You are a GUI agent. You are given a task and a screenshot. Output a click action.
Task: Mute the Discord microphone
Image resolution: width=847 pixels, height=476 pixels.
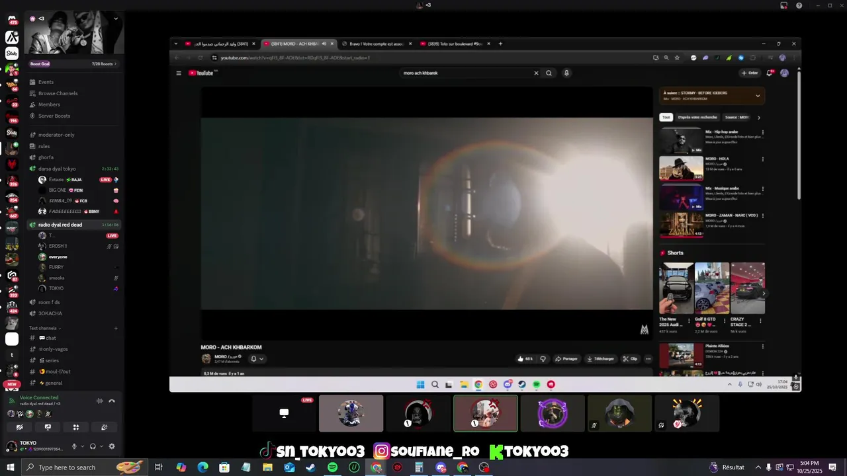(74, 446)
